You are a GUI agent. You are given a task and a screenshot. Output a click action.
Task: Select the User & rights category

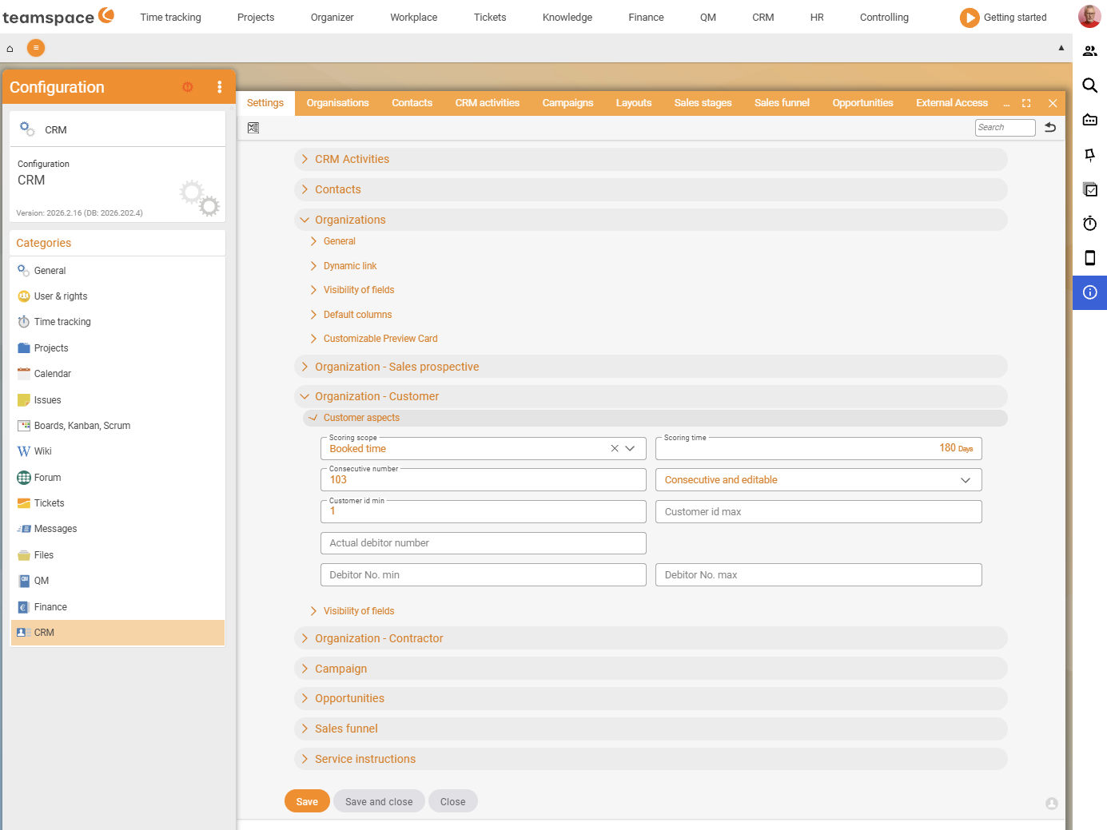(117, 296)
